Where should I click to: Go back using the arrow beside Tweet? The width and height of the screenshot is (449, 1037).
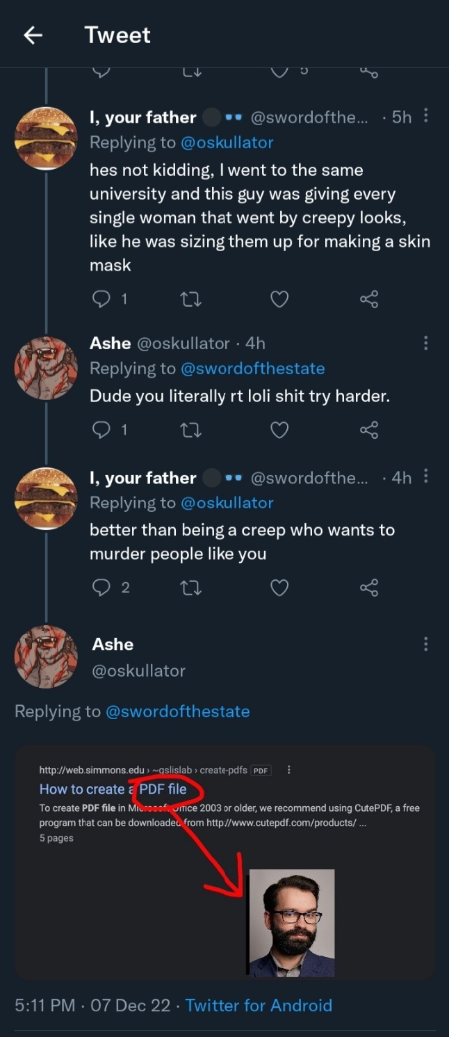pos(33,35)
